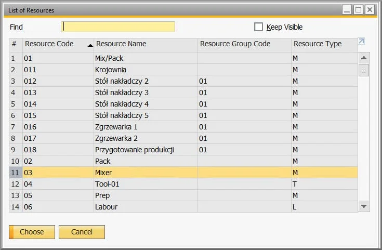Click the highlighted Mixer resource name
This screenshot has height=250, width=382.
pos(103,173)
